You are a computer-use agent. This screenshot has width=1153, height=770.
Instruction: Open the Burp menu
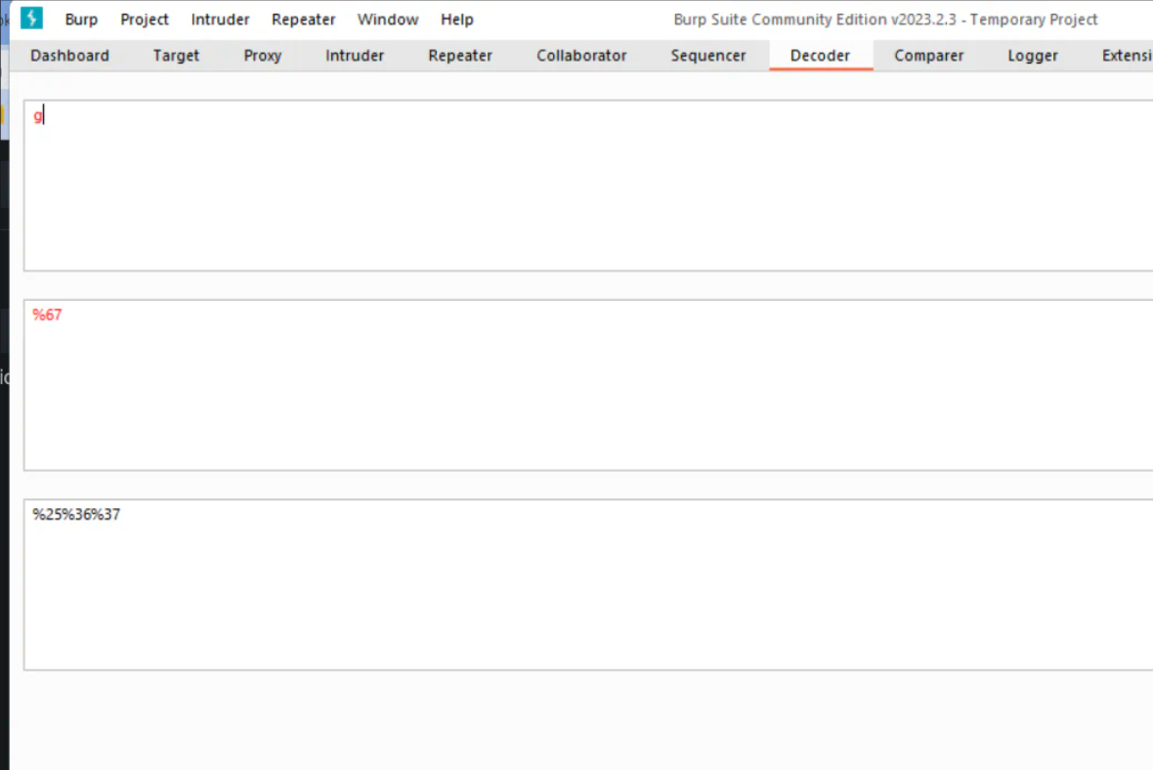coord(81,20)
